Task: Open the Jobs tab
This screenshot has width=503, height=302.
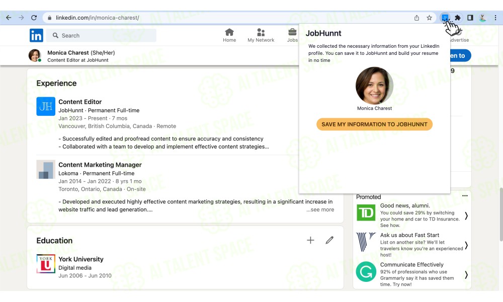Action: pyautogui.click(x=292, y=35)
